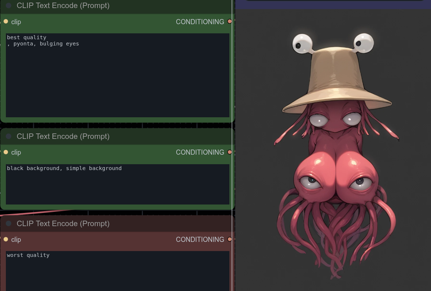Select the title of the 'worst quality' CLIP Text Encode node
Image resolution: width=431 pixels, height=291 pixels.
tap(63, 224)
